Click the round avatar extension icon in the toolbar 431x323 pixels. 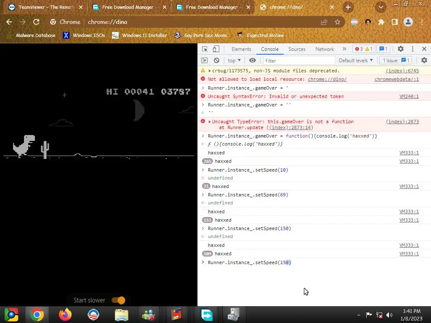click(x=368, y=22)
